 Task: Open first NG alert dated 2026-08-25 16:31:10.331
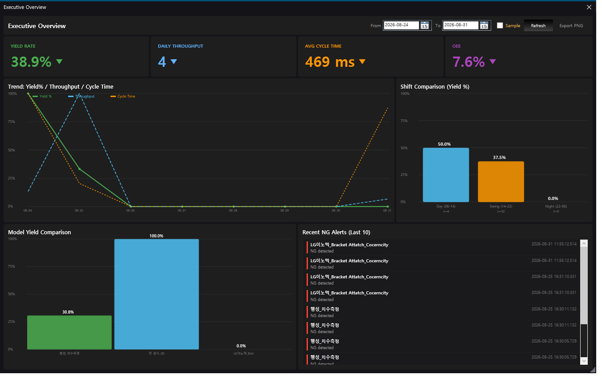pos(441,280)
